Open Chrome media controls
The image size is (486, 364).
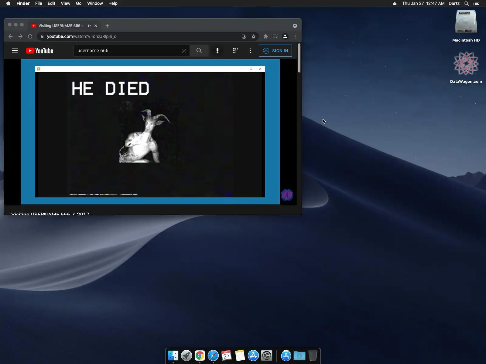click(x=276, y=36)
